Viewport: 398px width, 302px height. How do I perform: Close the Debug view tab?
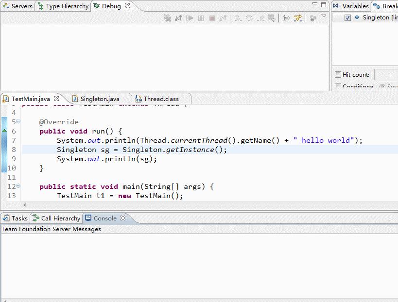pos(127,6)
